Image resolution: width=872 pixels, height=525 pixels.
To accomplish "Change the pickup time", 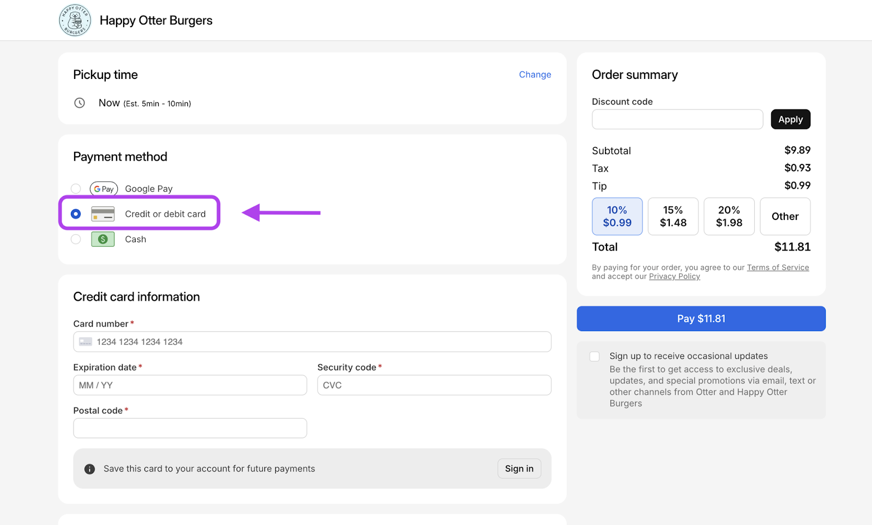I will [x=535, y=75].
